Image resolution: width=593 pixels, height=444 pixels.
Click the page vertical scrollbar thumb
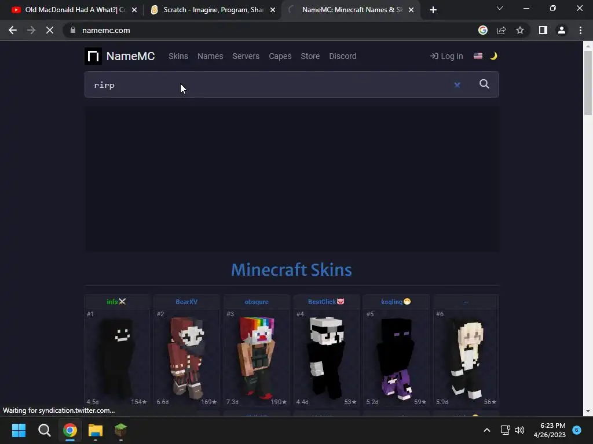(x=588, y=83)
